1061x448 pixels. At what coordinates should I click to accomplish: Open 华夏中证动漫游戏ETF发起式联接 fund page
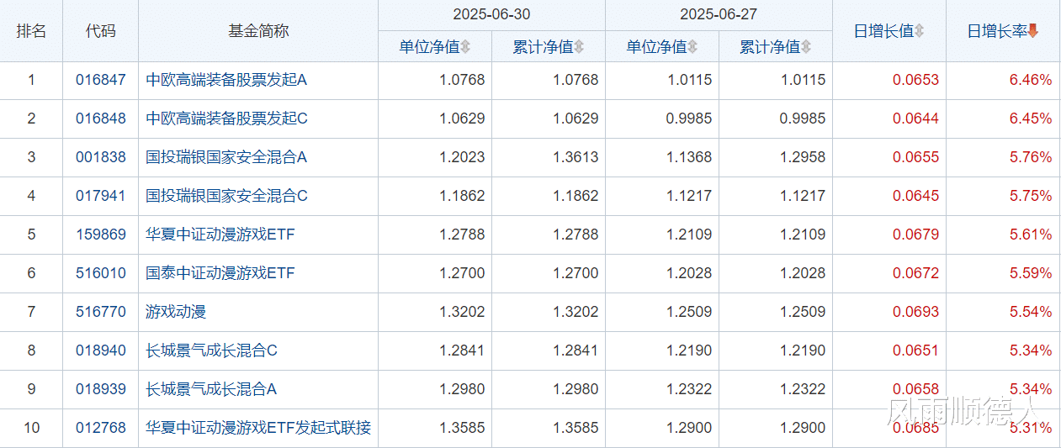[x=258, y=428]
